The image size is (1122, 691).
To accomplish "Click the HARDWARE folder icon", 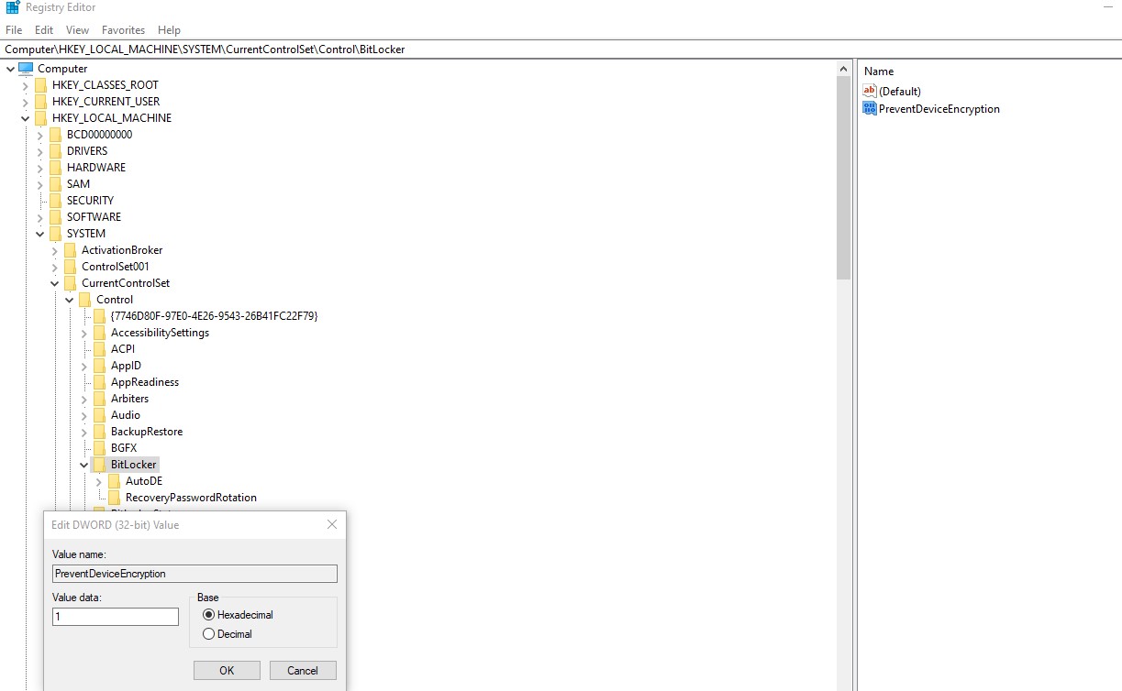I will [x=55, y=168].
